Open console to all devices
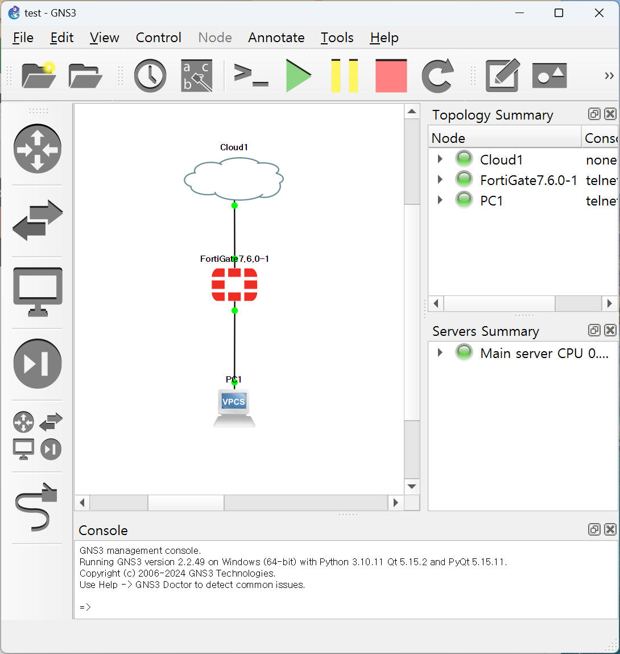The height and width of the screenshot is (654, 620). click(251, 76)
